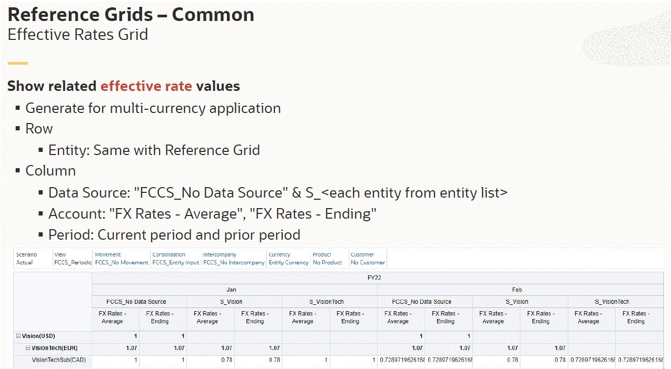Select FCCS_No Data Source header under Feb

tap(425, 302)
